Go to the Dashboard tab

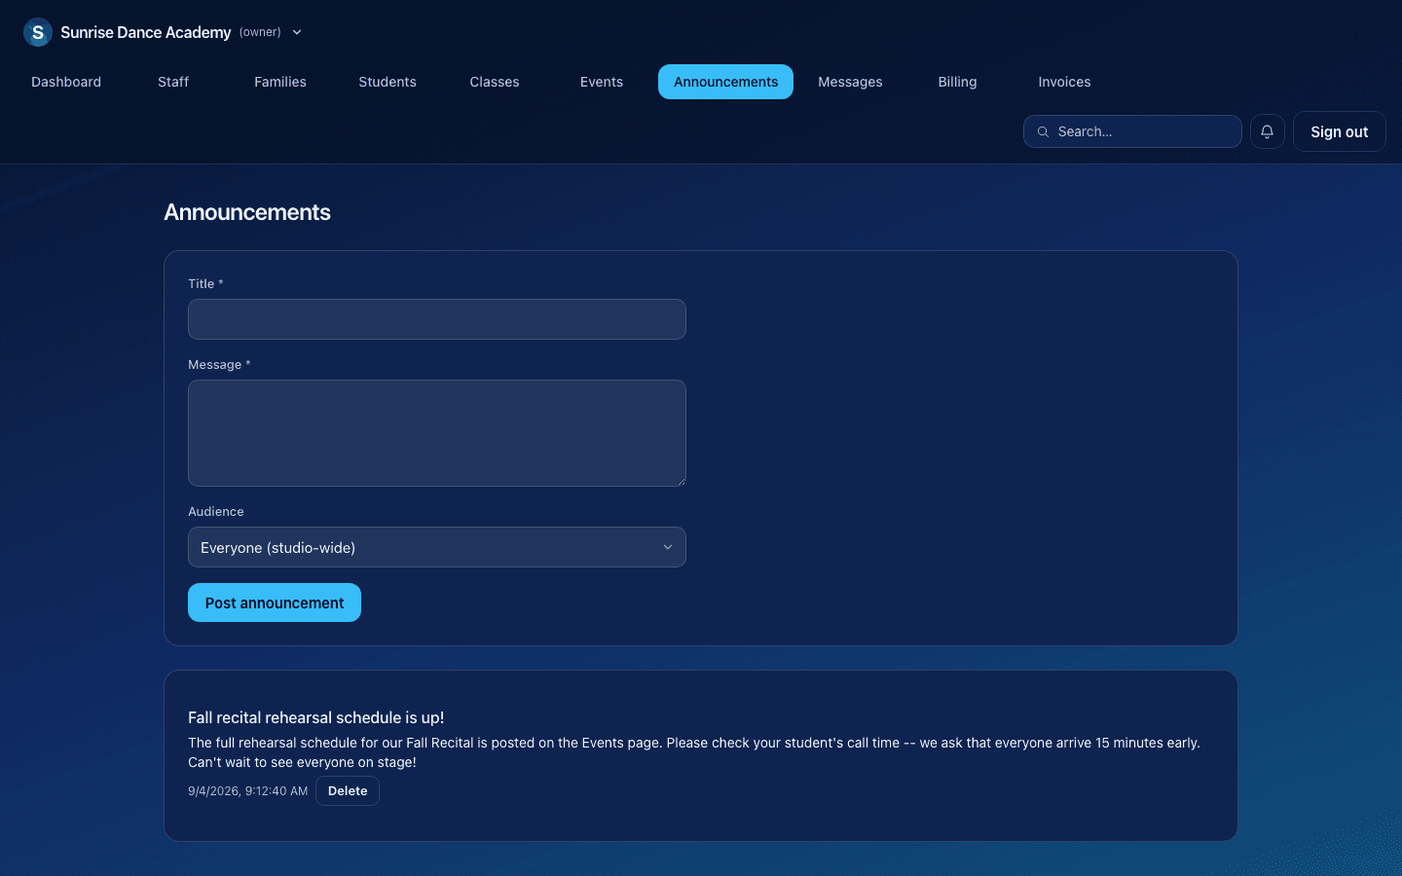tap(66, 82)
